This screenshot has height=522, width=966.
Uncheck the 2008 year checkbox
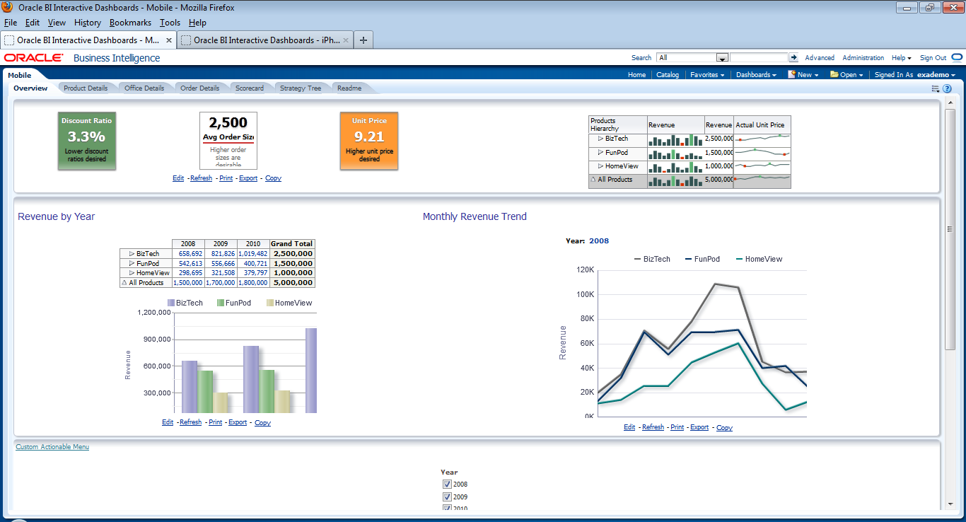point(448,484)
